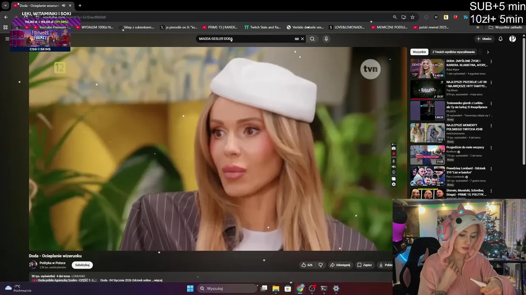Like the video with thumbs up 626

307,265
